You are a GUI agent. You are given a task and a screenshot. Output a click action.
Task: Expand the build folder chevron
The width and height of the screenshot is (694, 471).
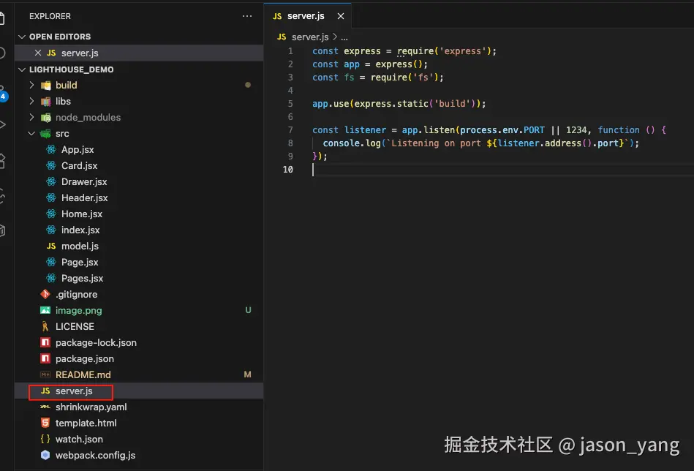31,85
